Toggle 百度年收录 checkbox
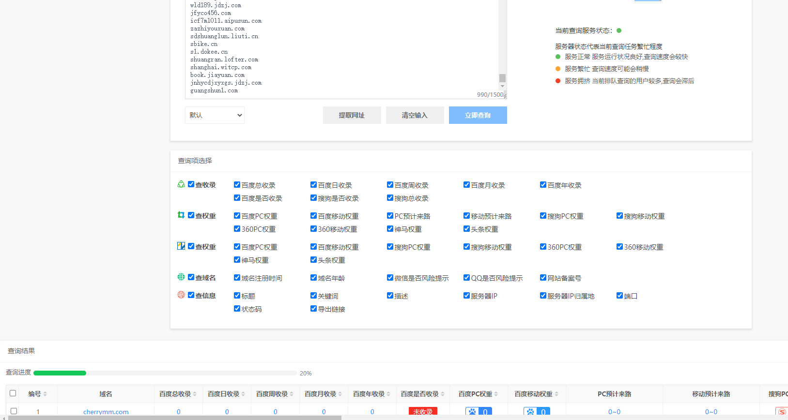Screen dimensions: 788x420 pyautogui.click(x=543, y=185)
